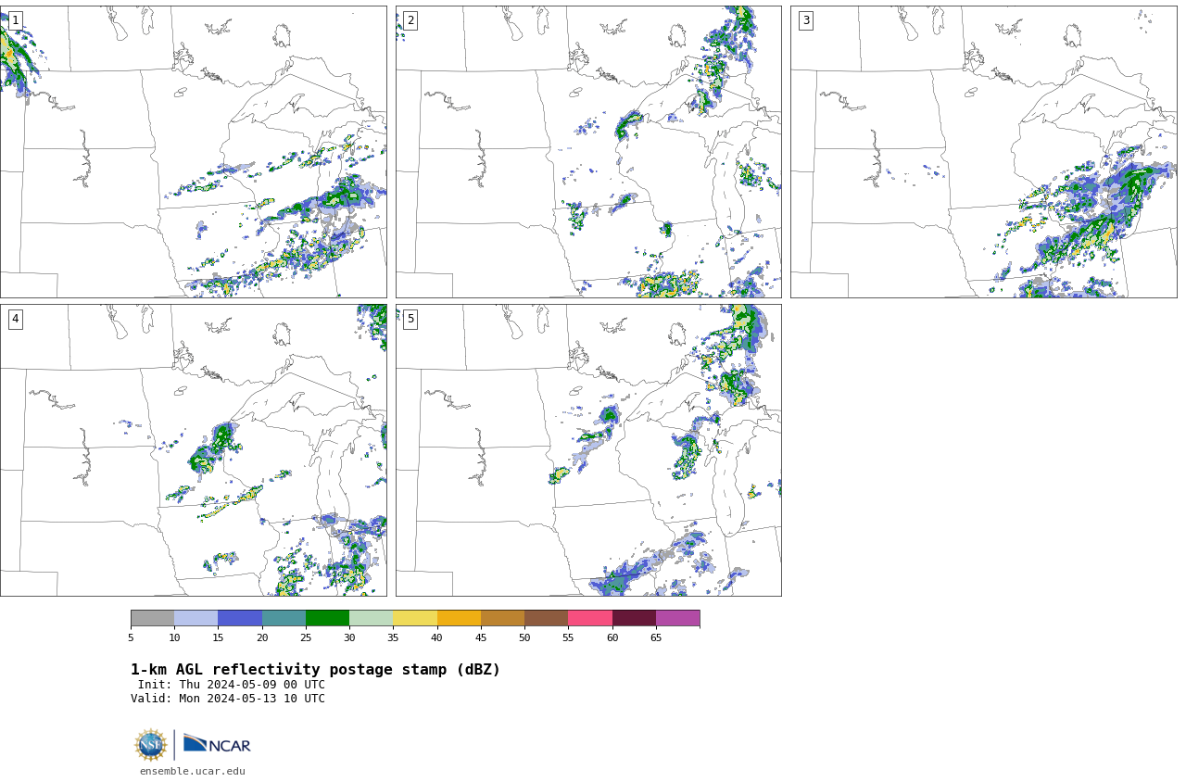The width and height of the screenshot is (1186, 782).
Task: Click the NCAR logo
Action: pos(217,744)
